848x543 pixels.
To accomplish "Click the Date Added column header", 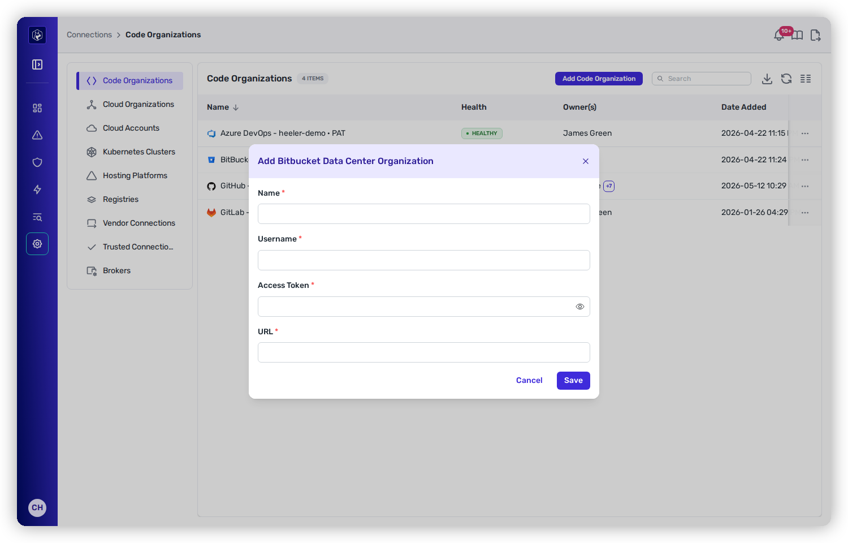I will [x=743, y=107].
